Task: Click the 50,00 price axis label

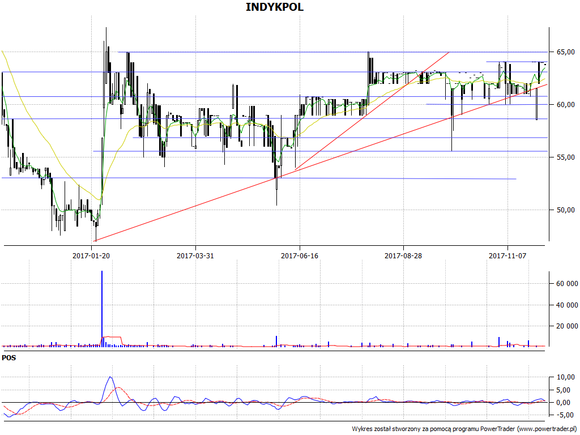Action: 566,210
